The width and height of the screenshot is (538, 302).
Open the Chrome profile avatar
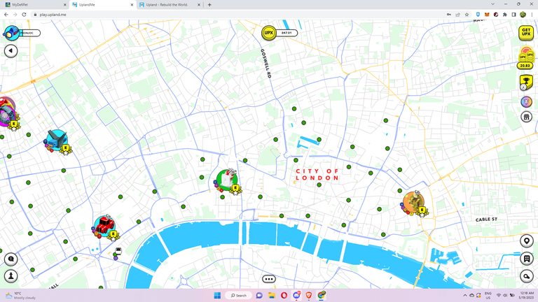click(523, 15)
